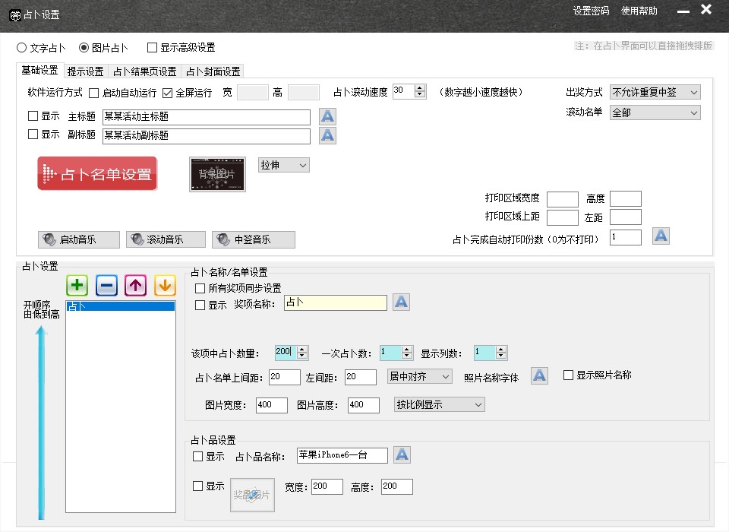Screen dimensions: 729x532
Task: Enable 启动自动运行 checkbox
Action: pyautogui.click(x=94, y=93)
